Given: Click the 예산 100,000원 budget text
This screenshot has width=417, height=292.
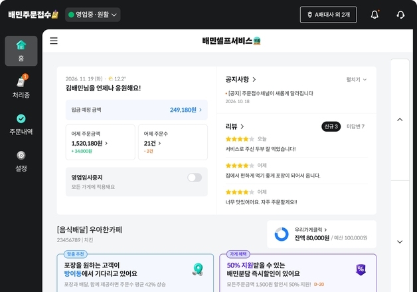Looking at the screenshot, I should pyautogui.click(x=351, y=237).
